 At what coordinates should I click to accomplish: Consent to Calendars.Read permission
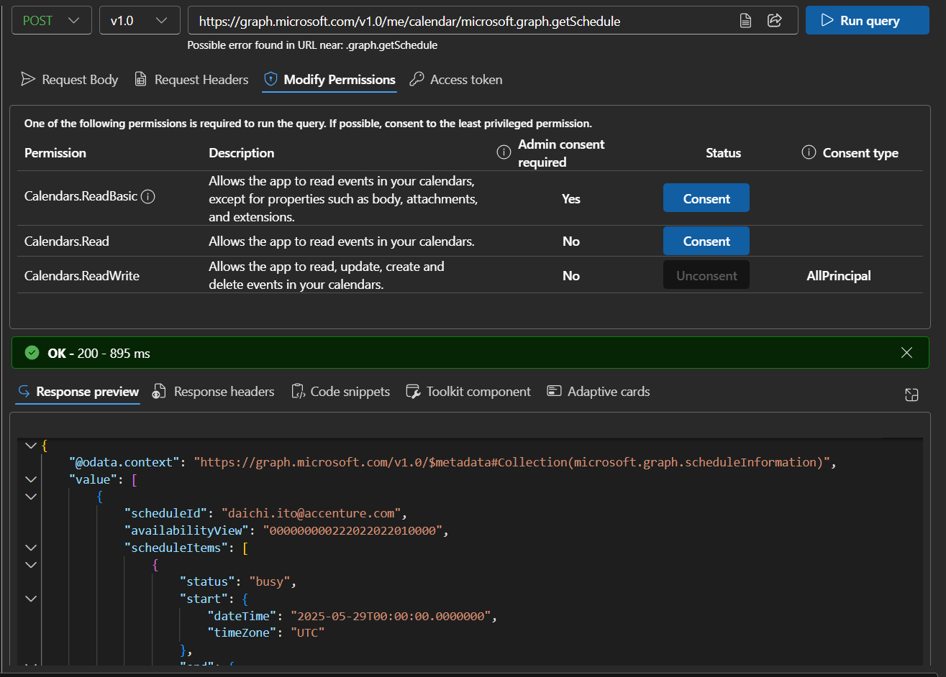[x=706, y=241]
